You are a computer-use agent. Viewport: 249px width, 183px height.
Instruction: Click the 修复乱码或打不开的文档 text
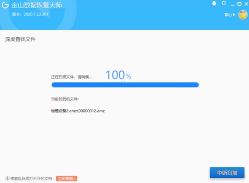[x=31, y=179]
